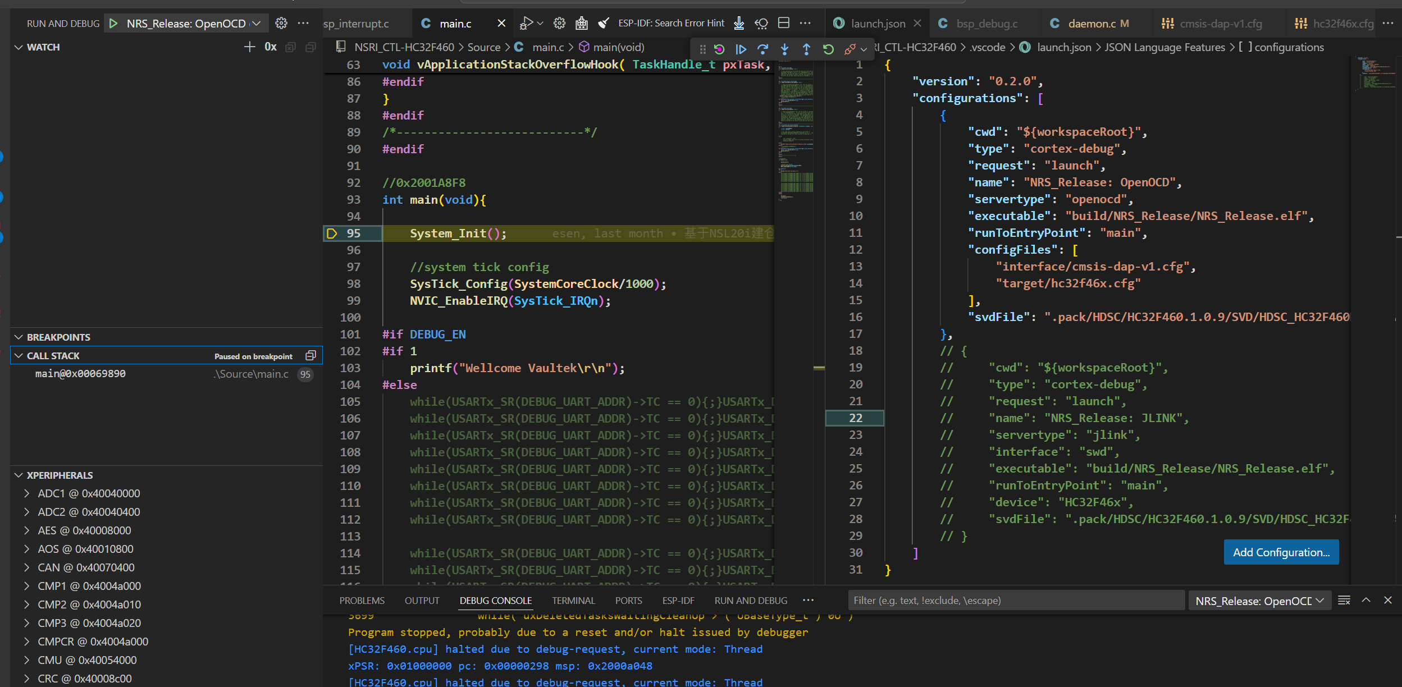Image resolution: width=1402 pixels, height=687 pixels.
Task: Open ESP-IDF SDK configuration gear
Action: pyautogui.click(x=559, y=23)
